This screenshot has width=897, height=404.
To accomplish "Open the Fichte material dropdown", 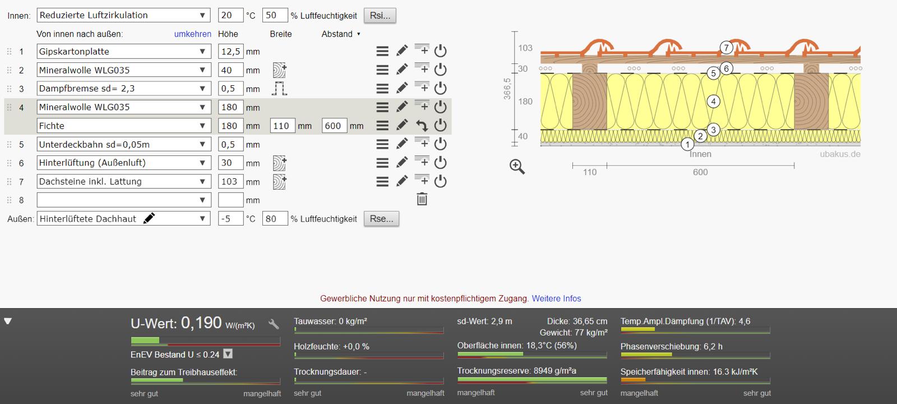I will [123, 126].
